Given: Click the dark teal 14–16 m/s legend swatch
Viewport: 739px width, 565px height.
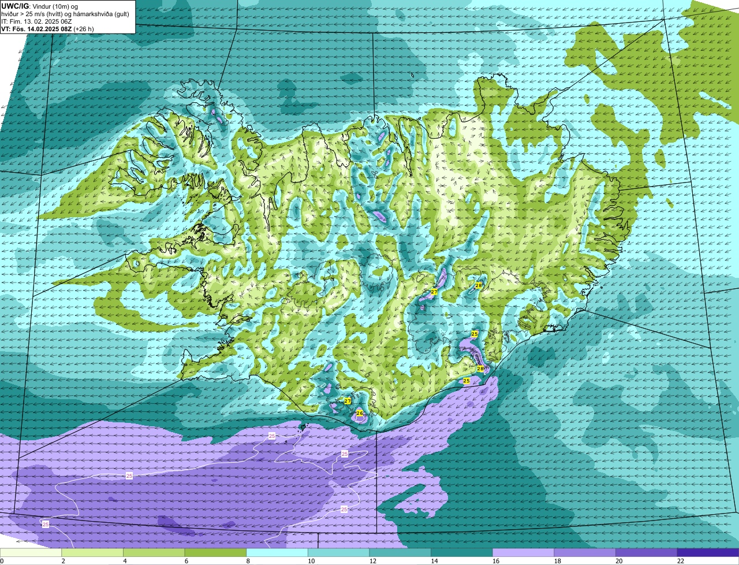Looking at the screenshot, I should point(462,553).
